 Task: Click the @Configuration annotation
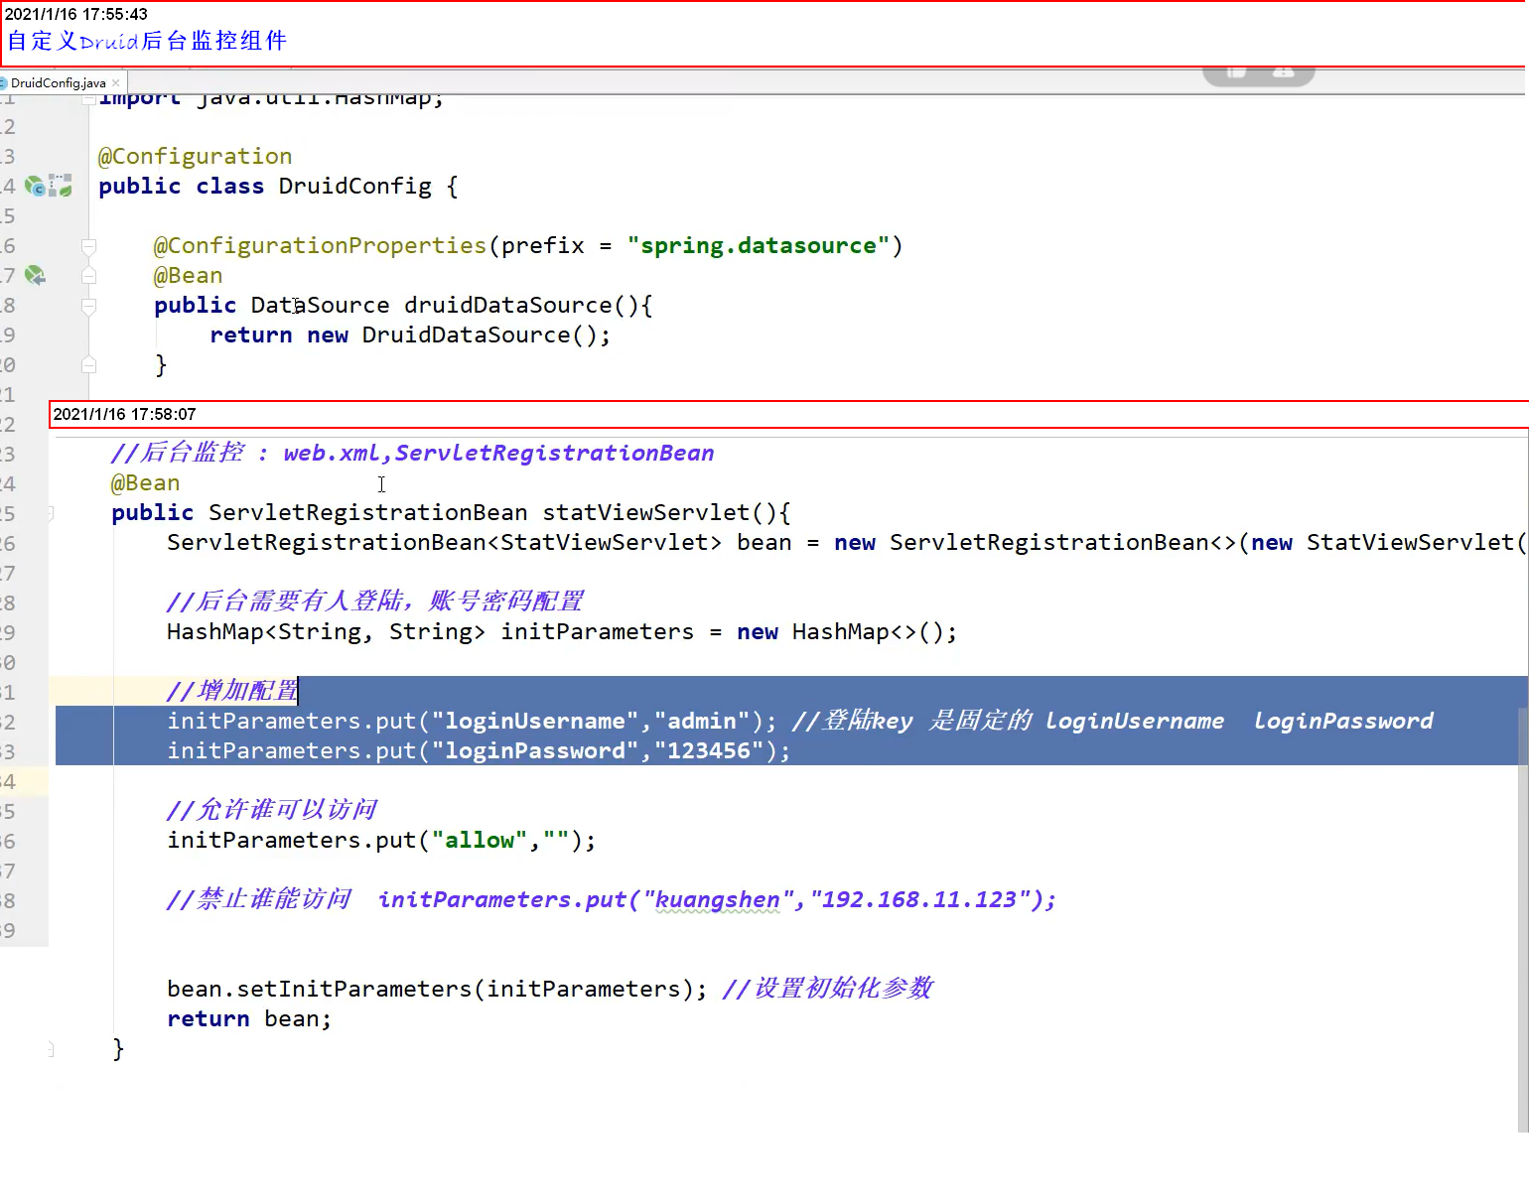pos(195,156)
